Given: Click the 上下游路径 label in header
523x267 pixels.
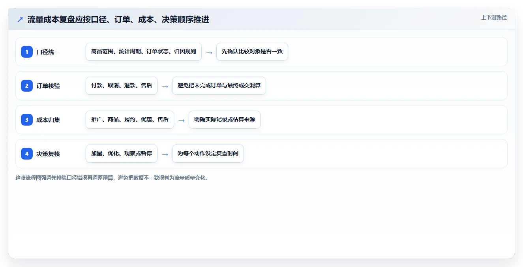Looking at the screenshot, I should click(494, 17).
